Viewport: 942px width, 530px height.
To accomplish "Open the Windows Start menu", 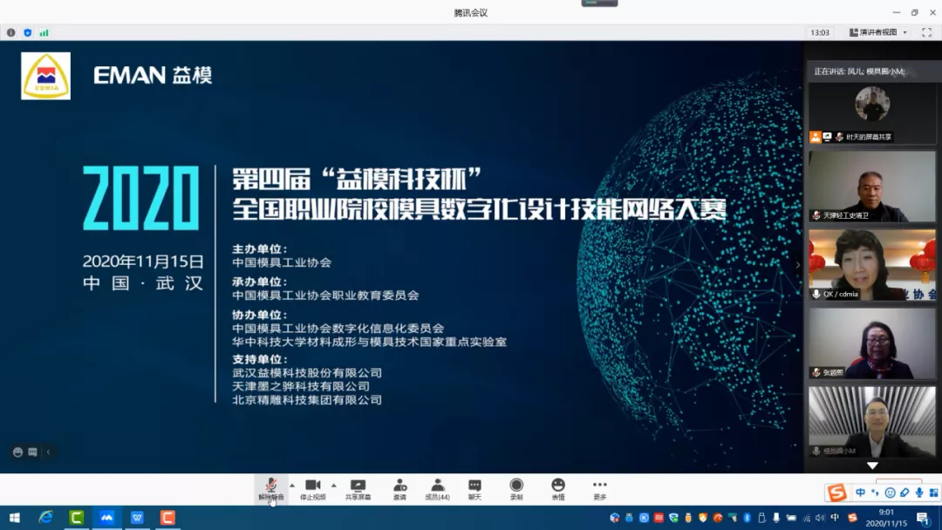I will [x=15, y=518].
